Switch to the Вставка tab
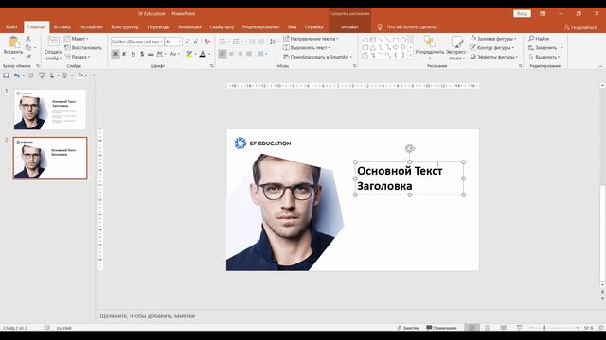Image resolution: width=606 pixels, height=340 pixels. (62, 27)
